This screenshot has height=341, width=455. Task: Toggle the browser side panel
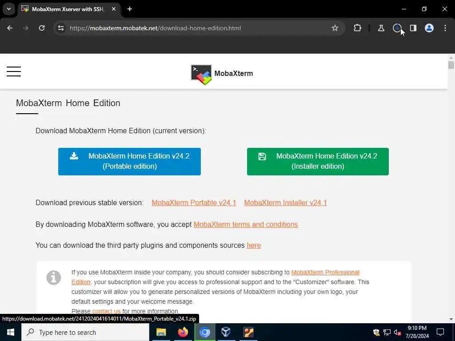413,28
